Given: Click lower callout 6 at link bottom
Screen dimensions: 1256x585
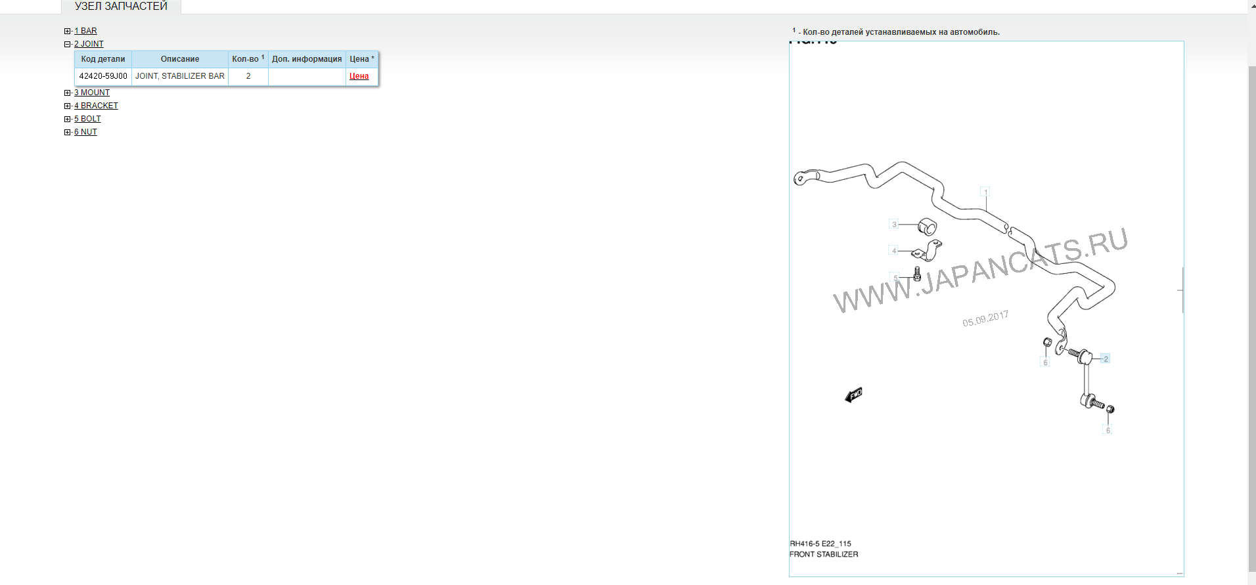Looking at the screenshot, I should point(1108,431).
